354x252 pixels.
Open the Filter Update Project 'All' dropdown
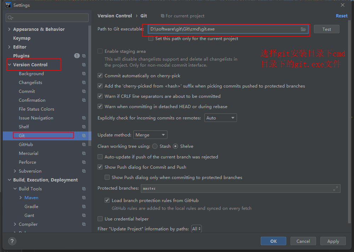coord(196,229)
